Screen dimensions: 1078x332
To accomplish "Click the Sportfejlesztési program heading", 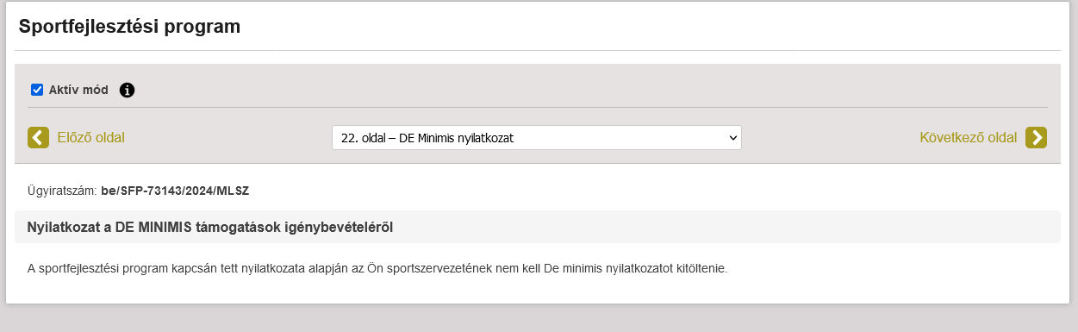I will [129, 27].
